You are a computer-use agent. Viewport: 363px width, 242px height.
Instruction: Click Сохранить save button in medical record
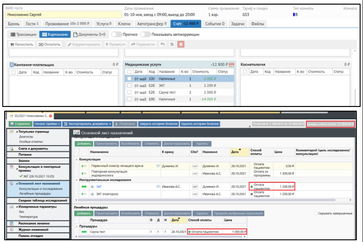click(19, 124)
